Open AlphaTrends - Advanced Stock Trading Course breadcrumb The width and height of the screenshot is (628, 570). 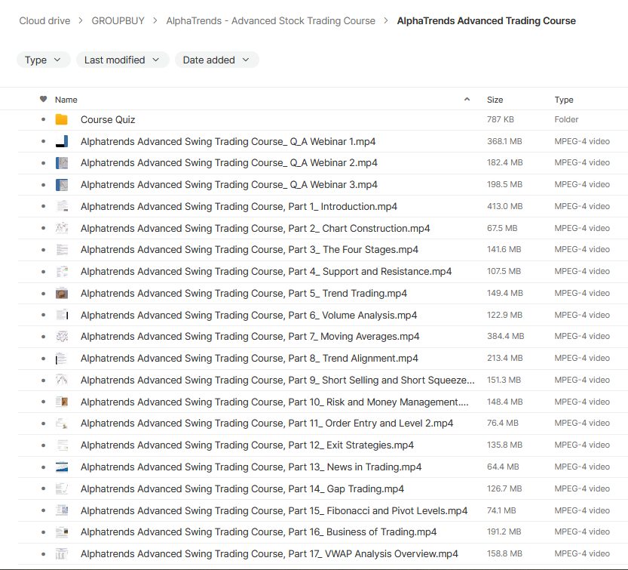[271, 21]
